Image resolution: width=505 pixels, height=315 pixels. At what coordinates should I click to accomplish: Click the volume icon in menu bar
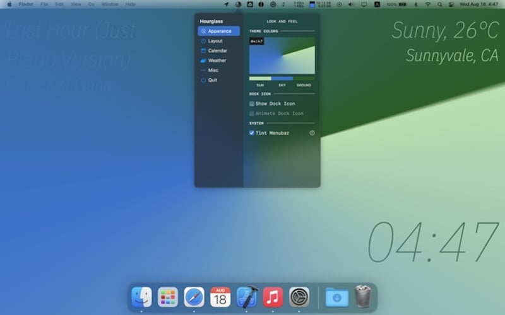(x=351, y=4)
